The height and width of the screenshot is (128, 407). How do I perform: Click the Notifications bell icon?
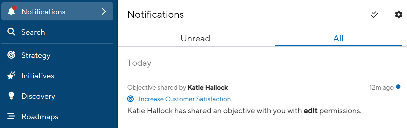(x=12, y=11)
